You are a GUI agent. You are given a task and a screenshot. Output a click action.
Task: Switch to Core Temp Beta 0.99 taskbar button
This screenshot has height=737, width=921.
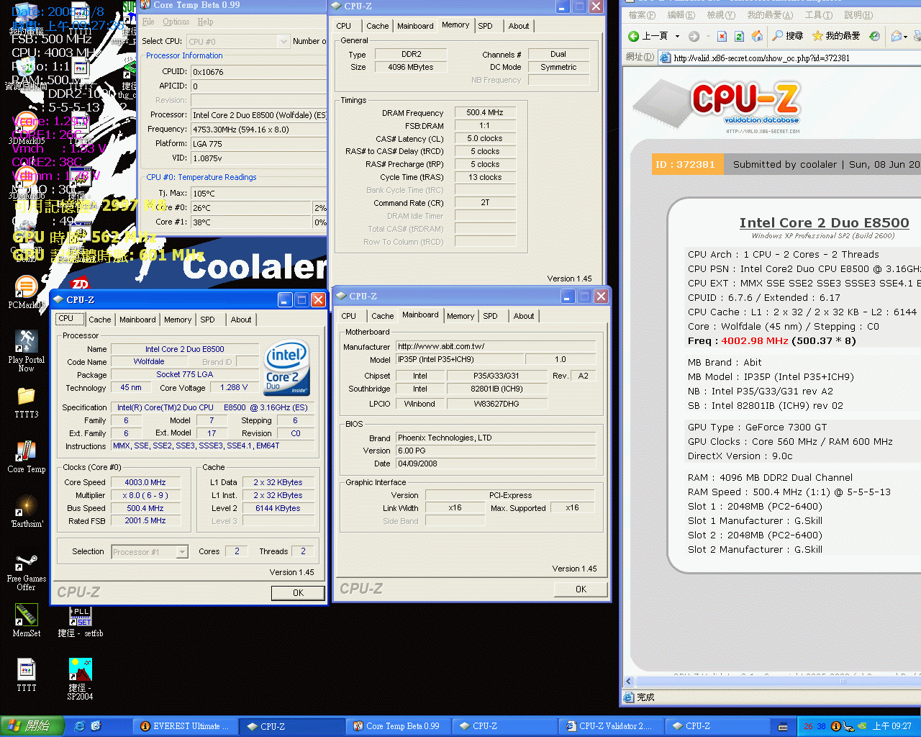pyautogui.click(x=397, y=726)
